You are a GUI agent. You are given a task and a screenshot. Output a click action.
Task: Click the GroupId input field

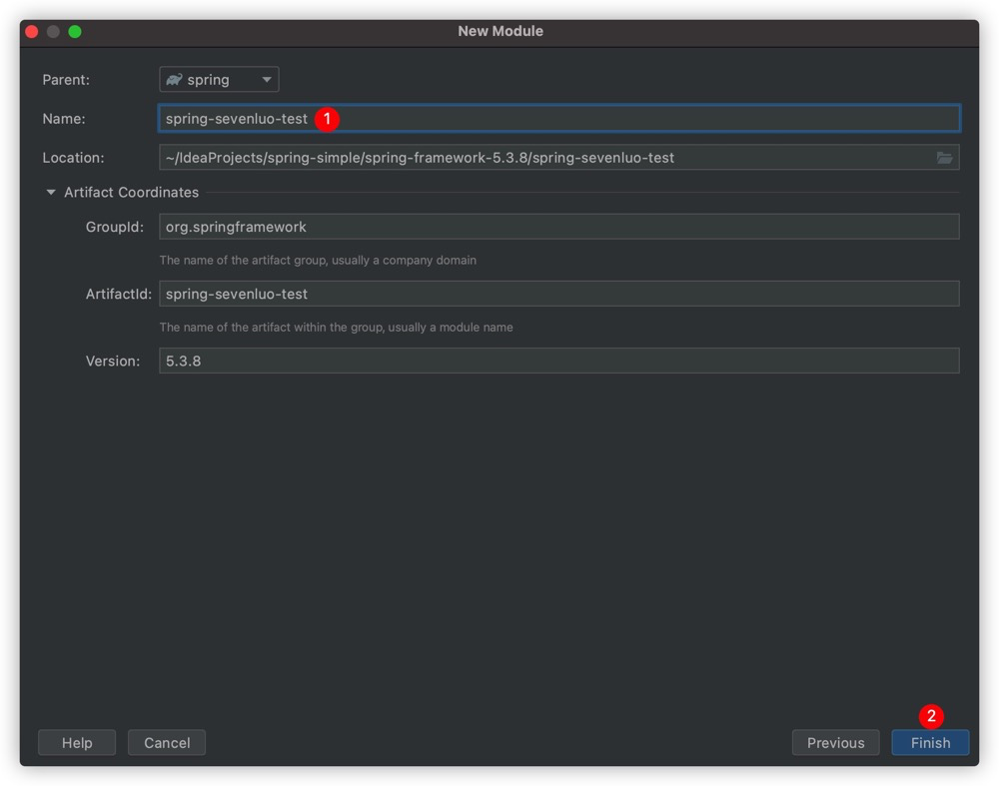pyautogui.click(x=558, y=227)
